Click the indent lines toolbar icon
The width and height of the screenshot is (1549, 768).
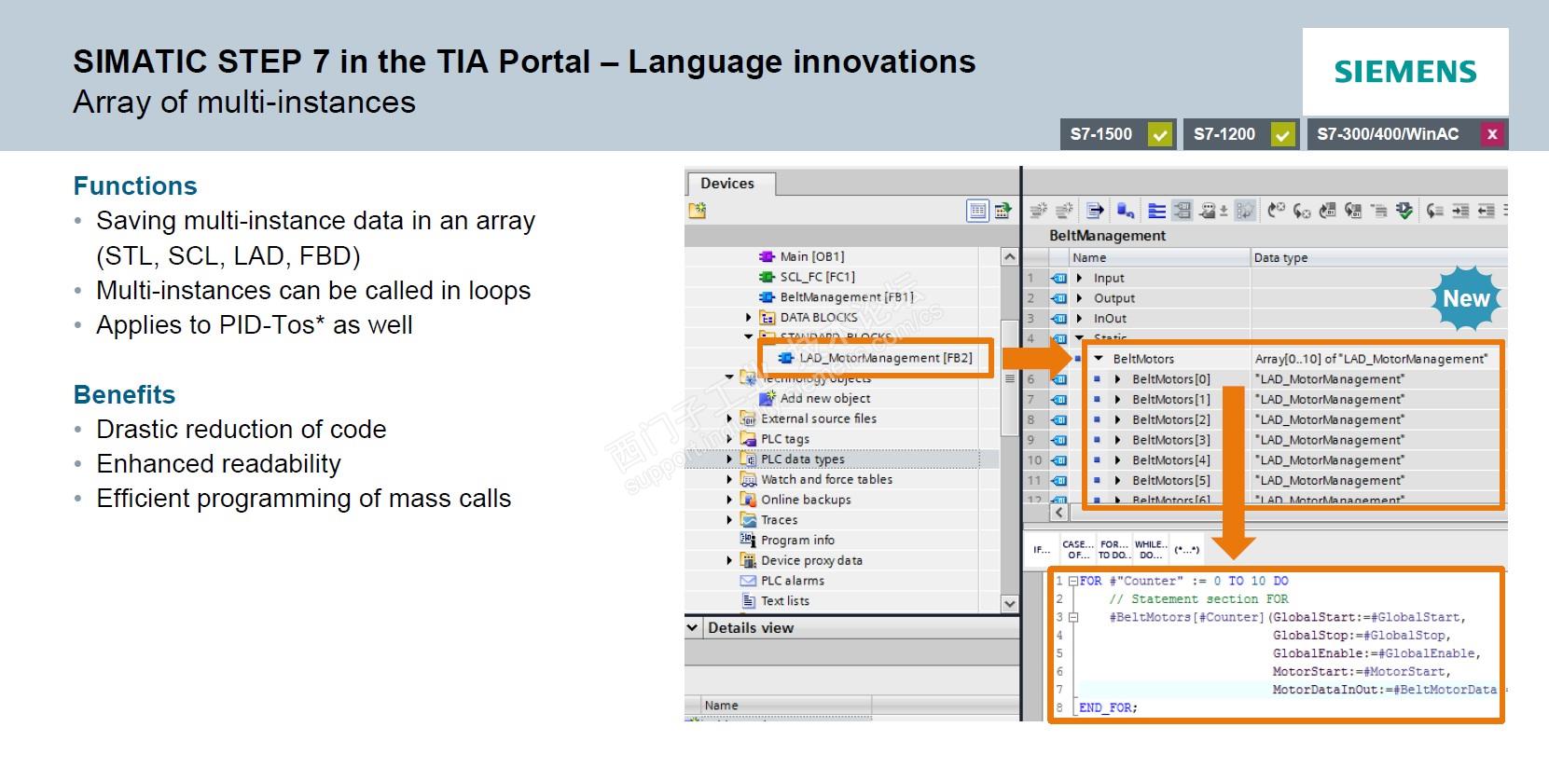tap(1460, 211)
